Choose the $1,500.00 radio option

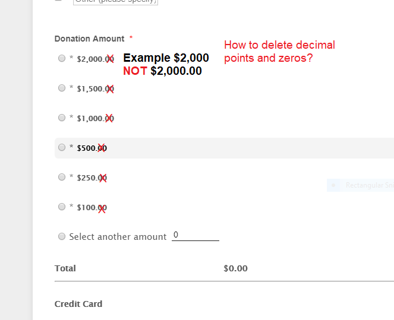[x=62, y=88]
